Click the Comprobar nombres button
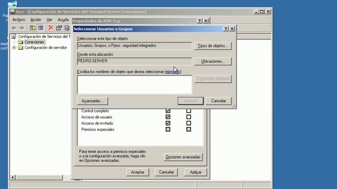337x189 pixels. pyautogui.click(x=213, y=79)
